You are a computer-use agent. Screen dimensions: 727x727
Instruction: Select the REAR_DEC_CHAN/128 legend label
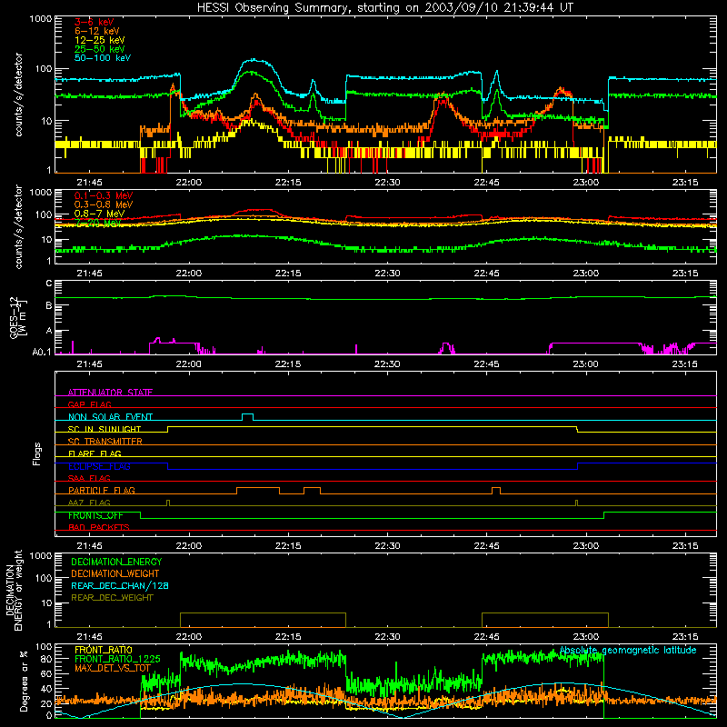pos(120,586)
